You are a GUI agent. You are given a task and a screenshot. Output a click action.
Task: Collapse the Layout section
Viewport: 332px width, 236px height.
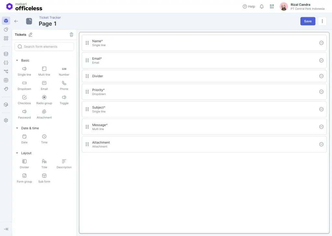(x=17, y=153)
